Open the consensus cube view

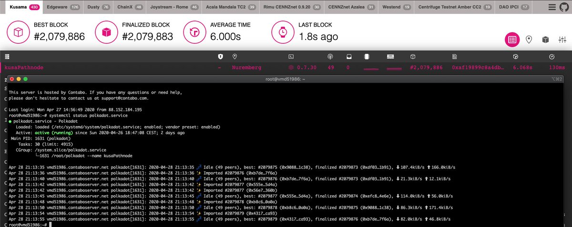tap(546, 40)
